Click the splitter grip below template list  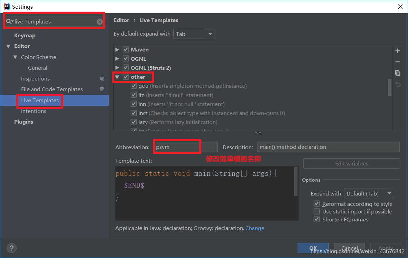point(258,133)
